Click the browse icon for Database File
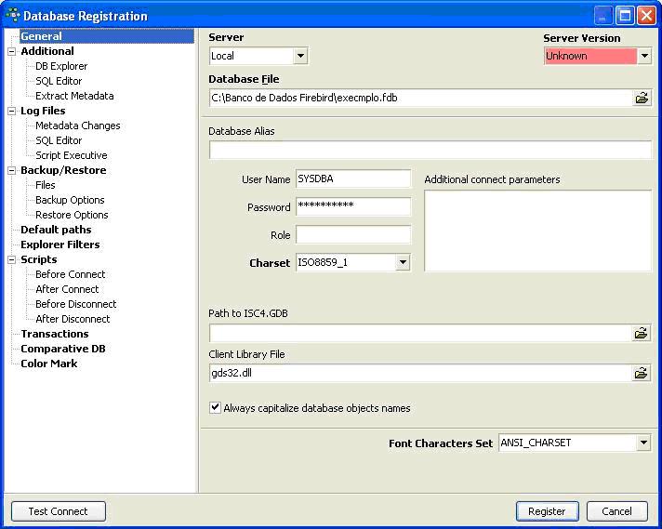Screen dimensions: 662x529 [642, 98]
